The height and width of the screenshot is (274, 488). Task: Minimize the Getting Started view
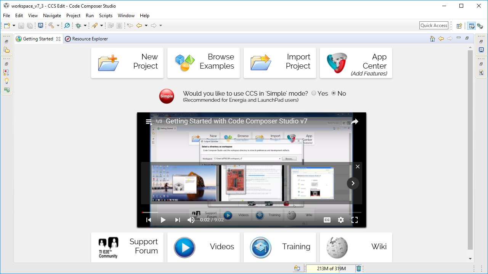pyautogui.click(x=459, y=38)
